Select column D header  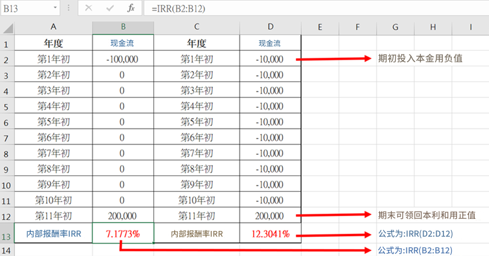pos(270,27)
